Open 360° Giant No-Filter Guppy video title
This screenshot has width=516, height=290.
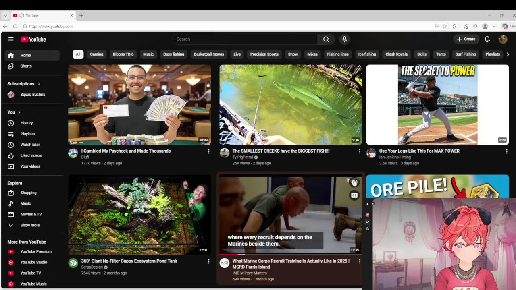[x=129, y=261]
